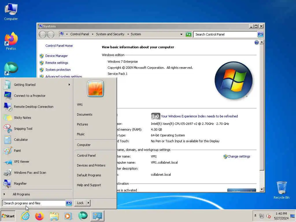Select Computer in Start menu right pane
The image size is (296, 222).
coord(84,145)
